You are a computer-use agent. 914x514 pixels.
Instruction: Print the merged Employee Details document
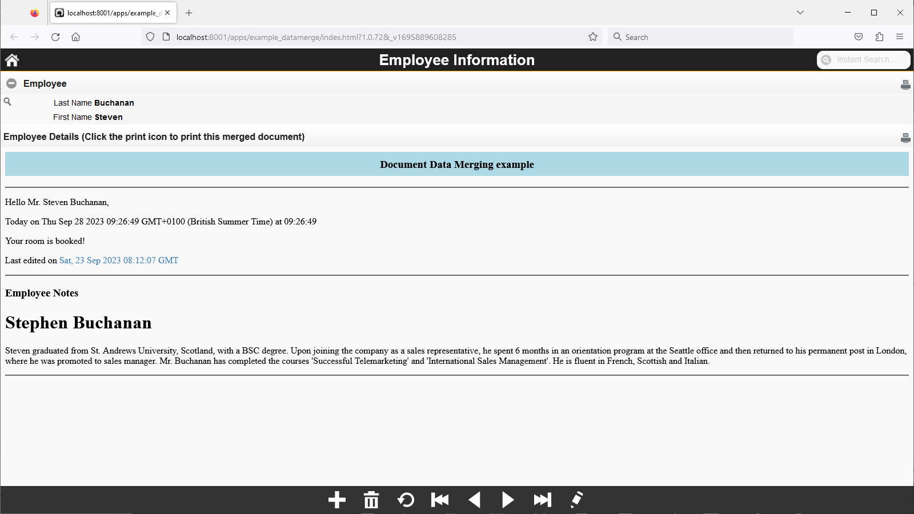point(905,138)
